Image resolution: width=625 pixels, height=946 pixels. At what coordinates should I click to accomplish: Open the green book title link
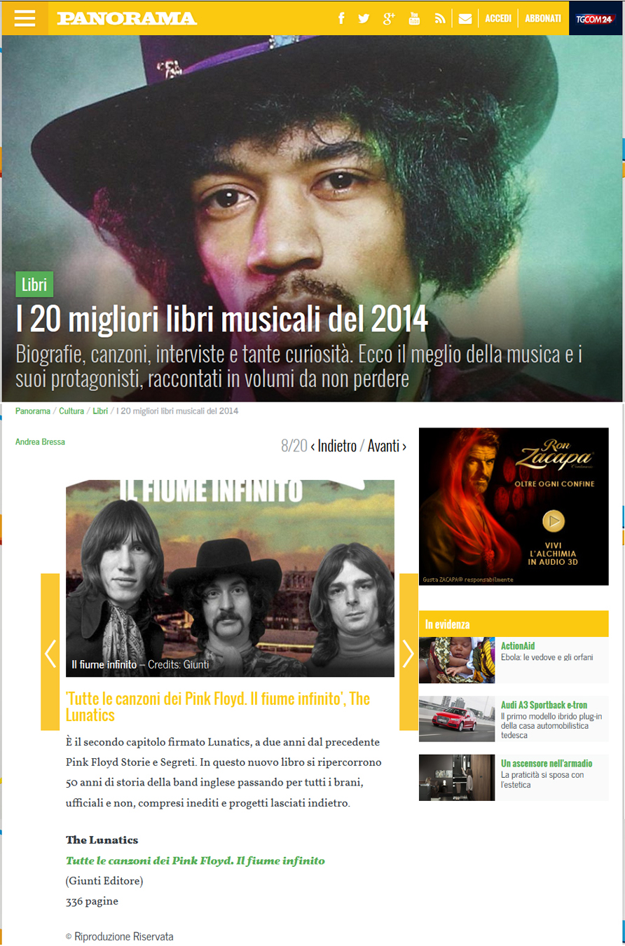click(x=195, y=861)
